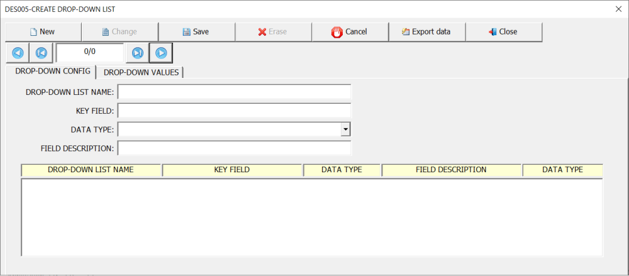The width and height of the screenshot is (629, 276).
Task: Click the 0/0 record counter field
Action: (90, 53)
